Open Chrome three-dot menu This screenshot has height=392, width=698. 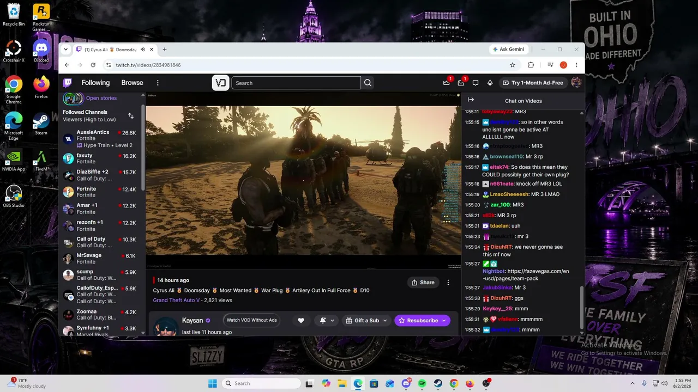[x=576, y=65]
